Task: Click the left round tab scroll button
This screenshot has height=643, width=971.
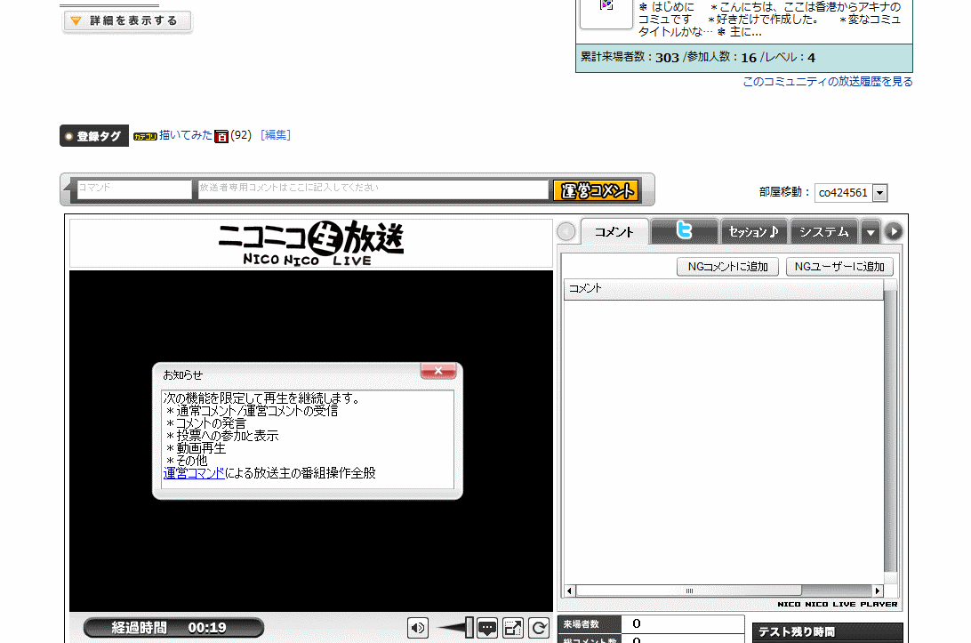Action: pyautogui.click(x=566, y=232)
